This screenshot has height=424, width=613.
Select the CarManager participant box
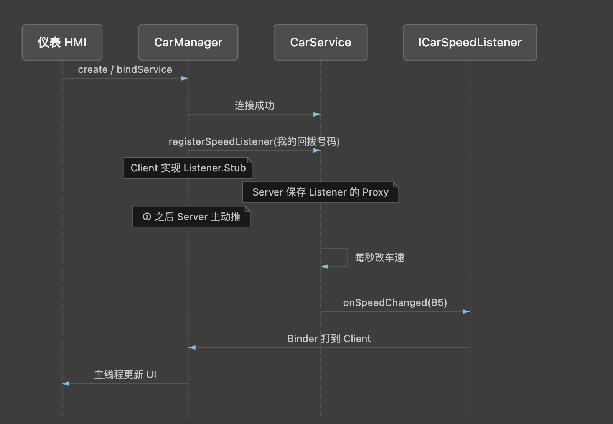pos(188,42)
